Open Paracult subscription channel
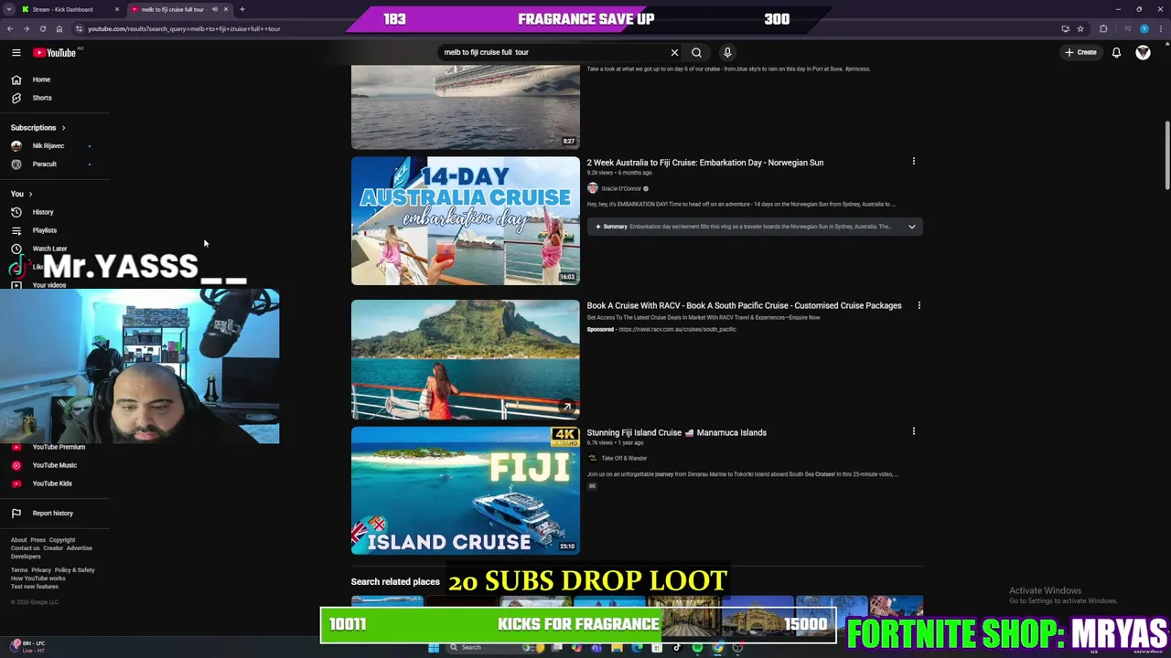Viewport: 1171px width, 658px height. tap(44, 164)
